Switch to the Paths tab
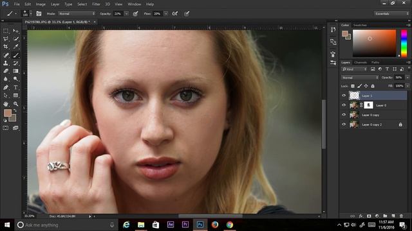 tap(375, 62)
